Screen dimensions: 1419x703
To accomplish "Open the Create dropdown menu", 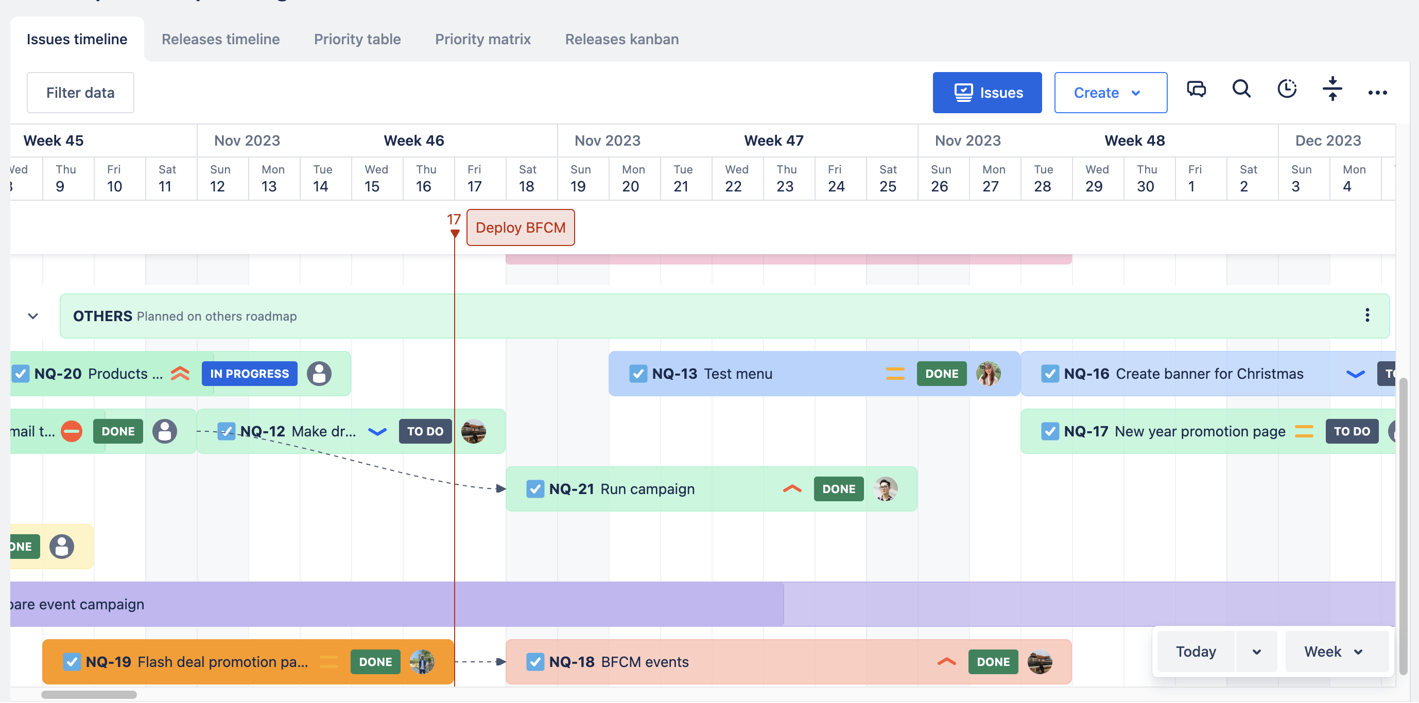I will click(x=1110, y=93).
